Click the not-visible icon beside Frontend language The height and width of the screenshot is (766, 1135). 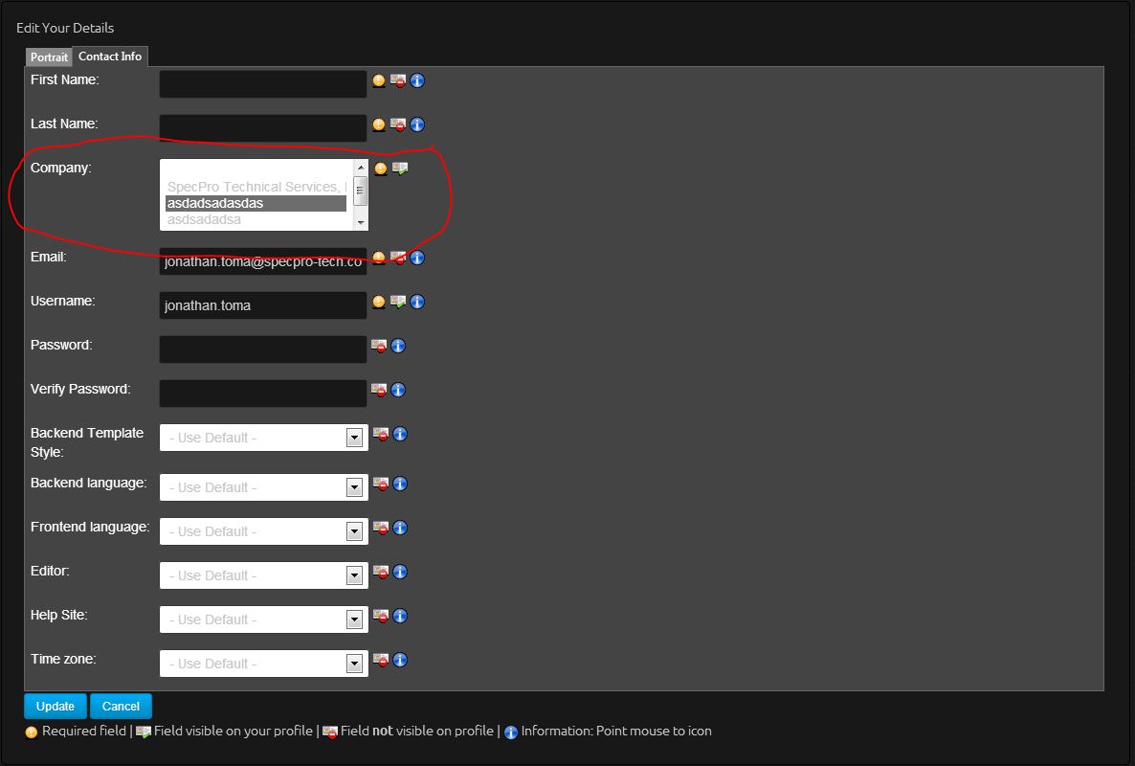pyautogui.click(x=382, y=528)
